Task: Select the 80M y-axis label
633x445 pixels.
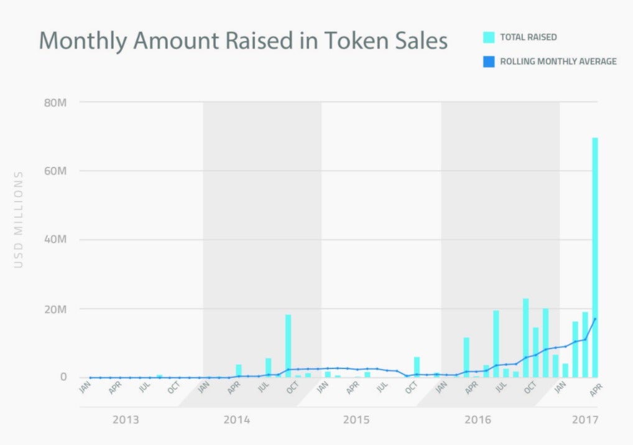Action: click(x=55, y=103)
